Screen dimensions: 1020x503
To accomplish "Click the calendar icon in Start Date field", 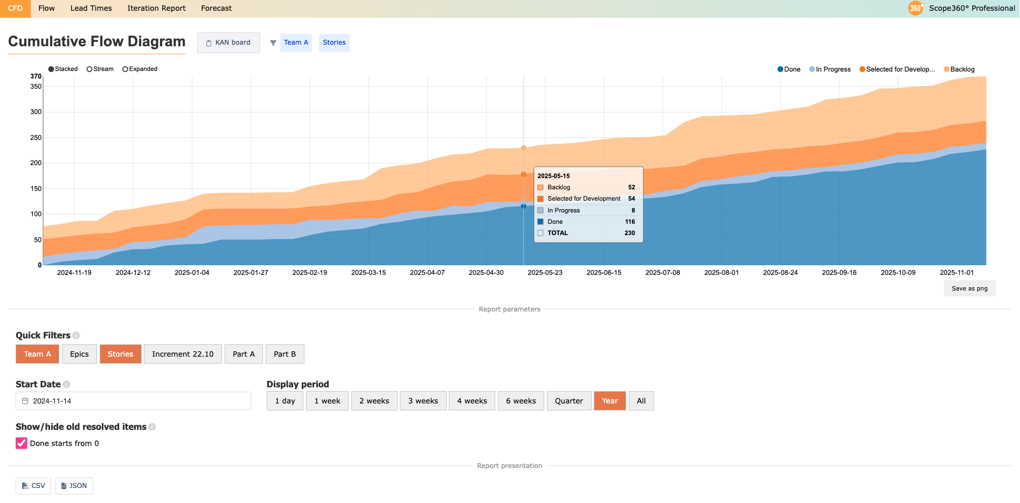I will 25,401.
